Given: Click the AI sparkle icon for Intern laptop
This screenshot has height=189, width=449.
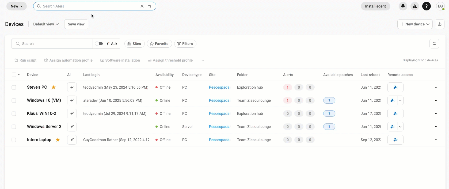Looking at the screenshot, I should [x=72, y=140].
